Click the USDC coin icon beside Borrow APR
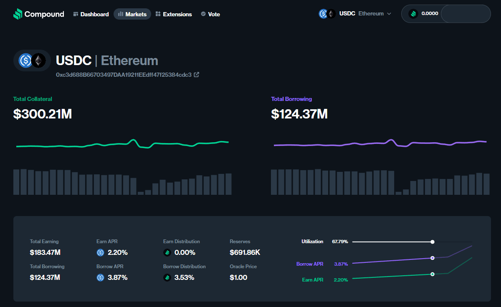 [x=100, y=277]
